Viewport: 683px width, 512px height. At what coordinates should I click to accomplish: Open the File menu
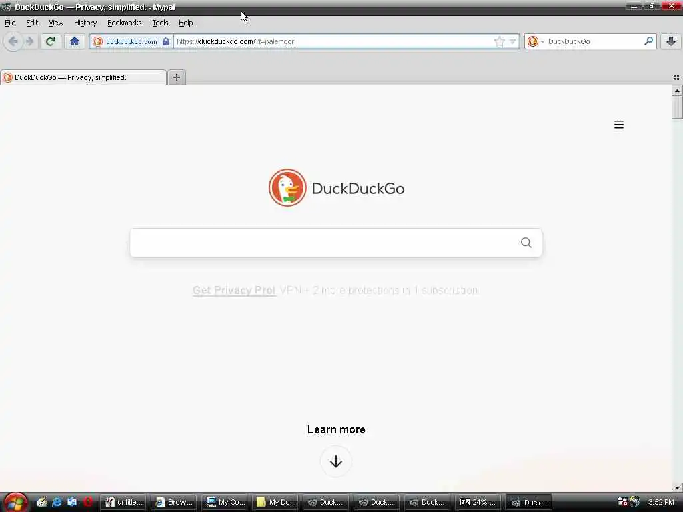10,23
